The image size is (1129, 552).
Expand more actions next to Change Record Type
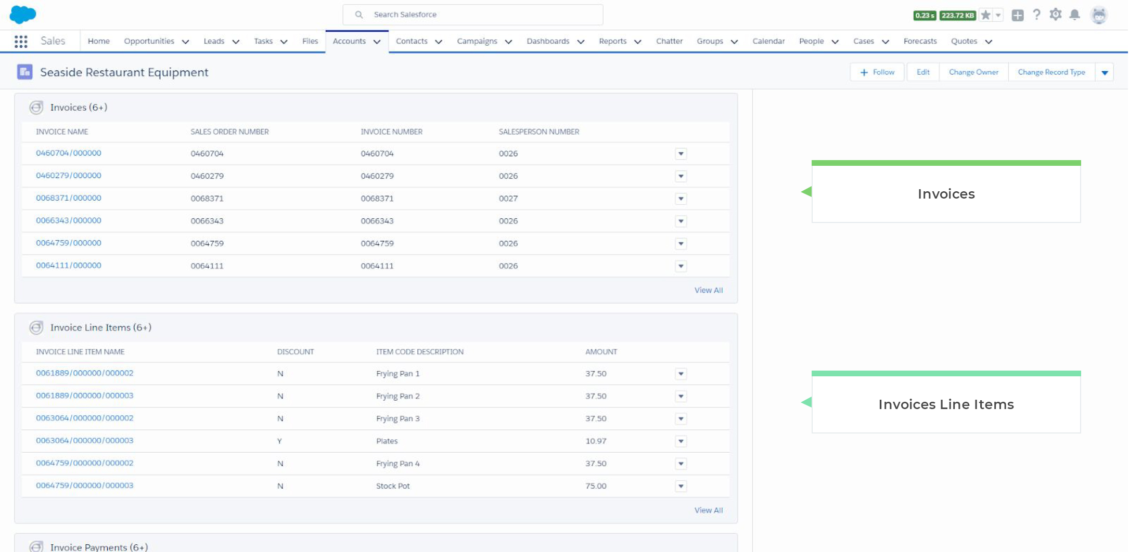click(1105, 72)
